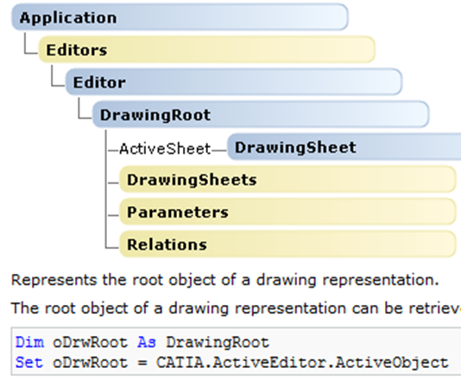Click the DrawingSheet object box
Viewport: 461px width, 381px height.
(344, 147)
